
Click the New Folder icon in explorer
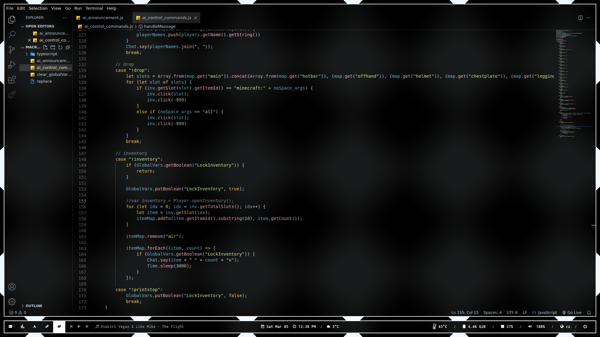click(53, 47)
